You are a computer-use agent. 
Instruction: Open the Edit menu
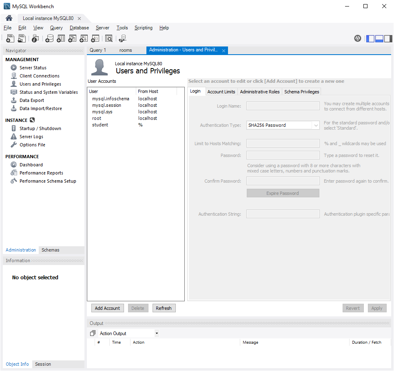point(22,28)
